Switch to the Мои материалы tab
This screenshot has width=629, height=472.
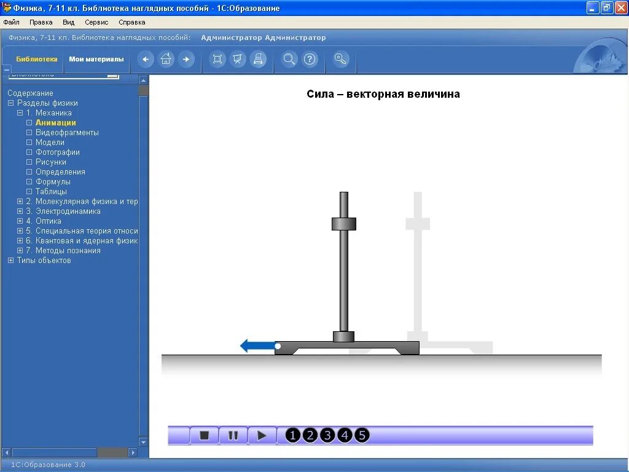tap(96, 59)
